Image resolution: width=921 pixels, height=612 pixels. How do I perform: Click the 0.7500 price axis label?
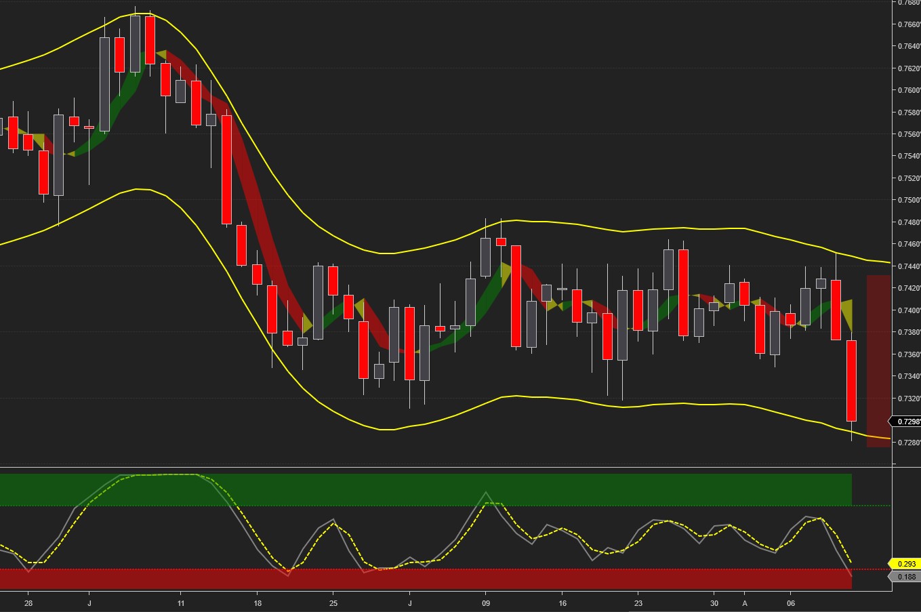coord(909,200)
